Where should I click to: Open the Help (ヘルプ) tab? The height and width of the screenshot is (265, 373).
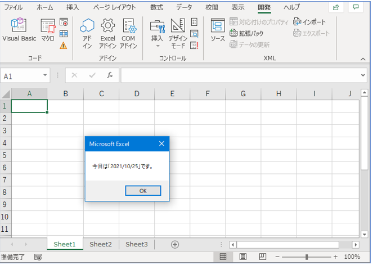[291, 7]
